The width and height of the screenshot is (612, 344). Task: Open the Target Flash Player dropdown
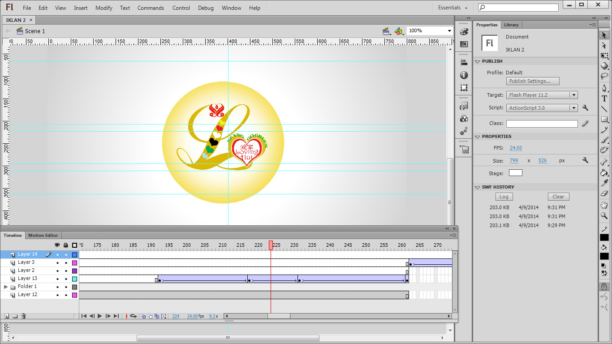[x=542, y=95]
